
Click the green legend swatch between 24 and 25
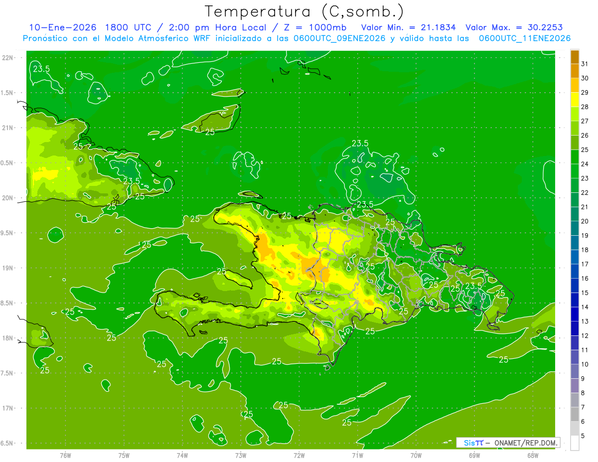coord(575,156)
